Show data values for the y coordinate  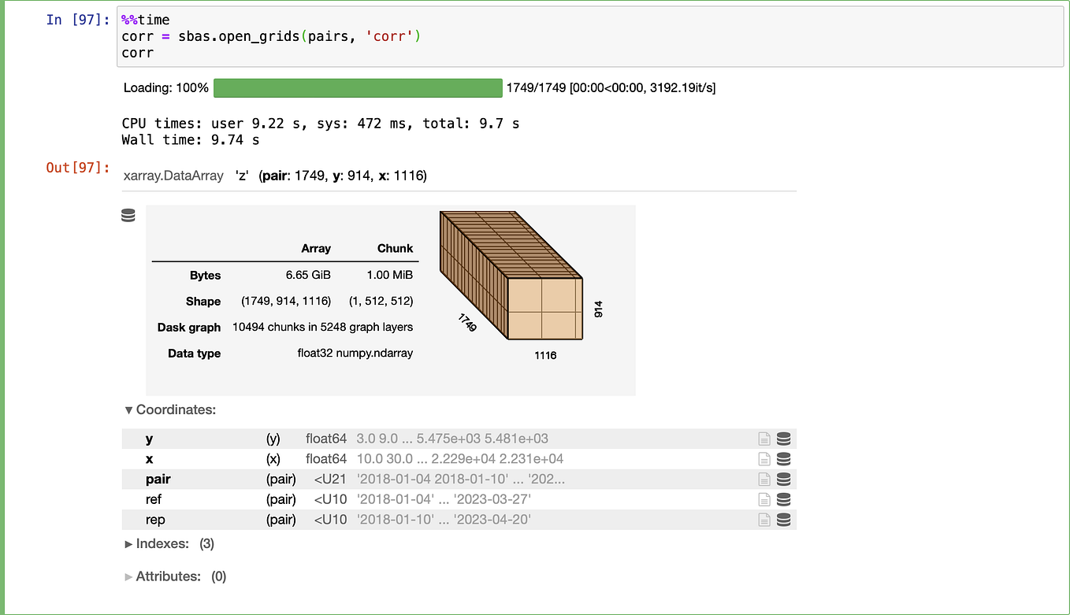(x=783, y=439)
